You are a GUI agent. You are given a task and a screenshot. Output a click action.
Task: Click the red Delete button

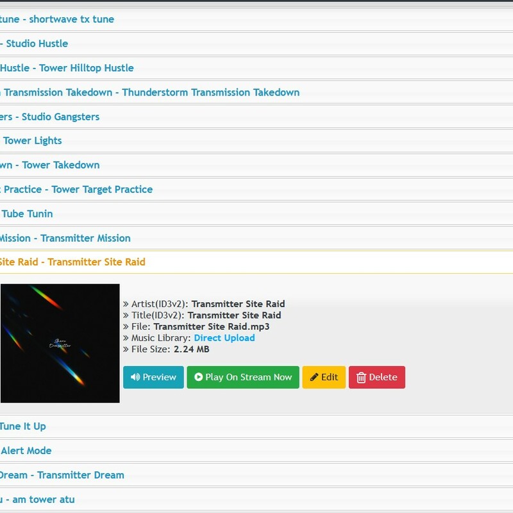pyautogui.click(x=377, y=377)
